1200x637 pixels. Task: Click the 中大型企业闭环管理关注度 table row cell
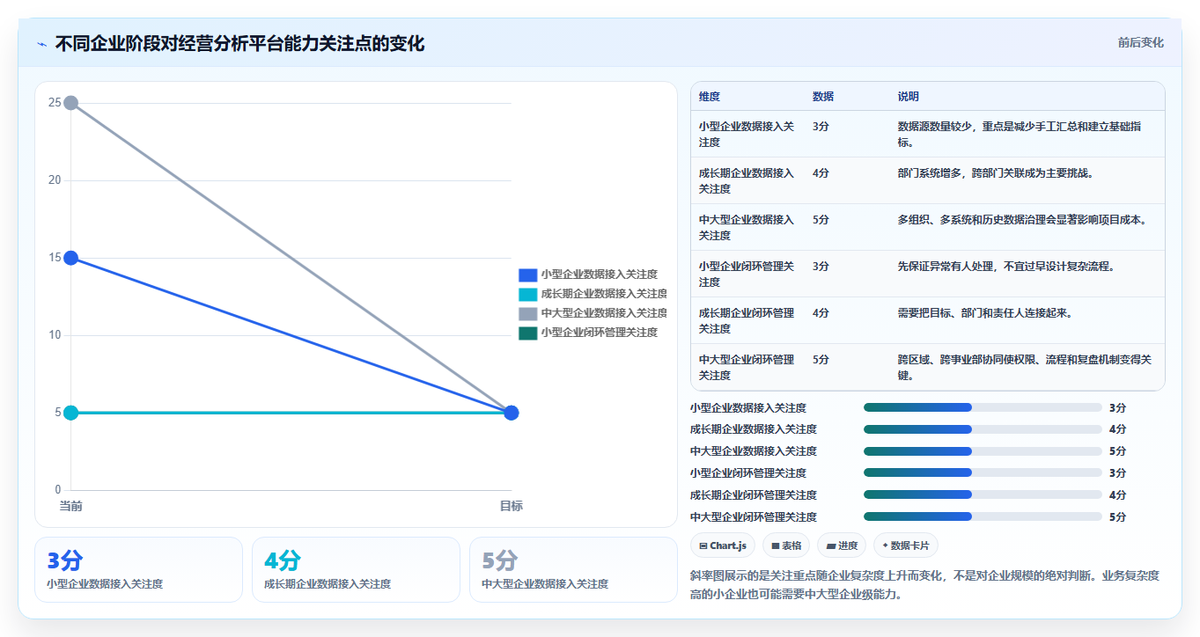pos(748,367)
